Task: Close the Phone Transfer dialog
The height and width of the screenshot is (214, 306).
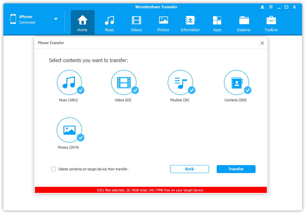Action: click(262, 43)
